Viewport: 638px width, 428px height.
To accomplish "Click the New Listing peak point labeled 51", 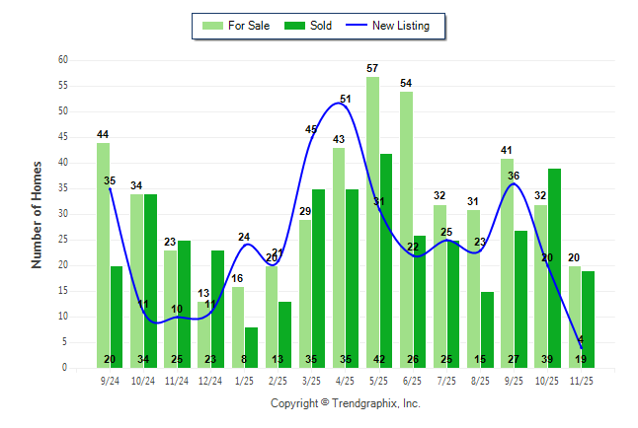I will 346,105.
